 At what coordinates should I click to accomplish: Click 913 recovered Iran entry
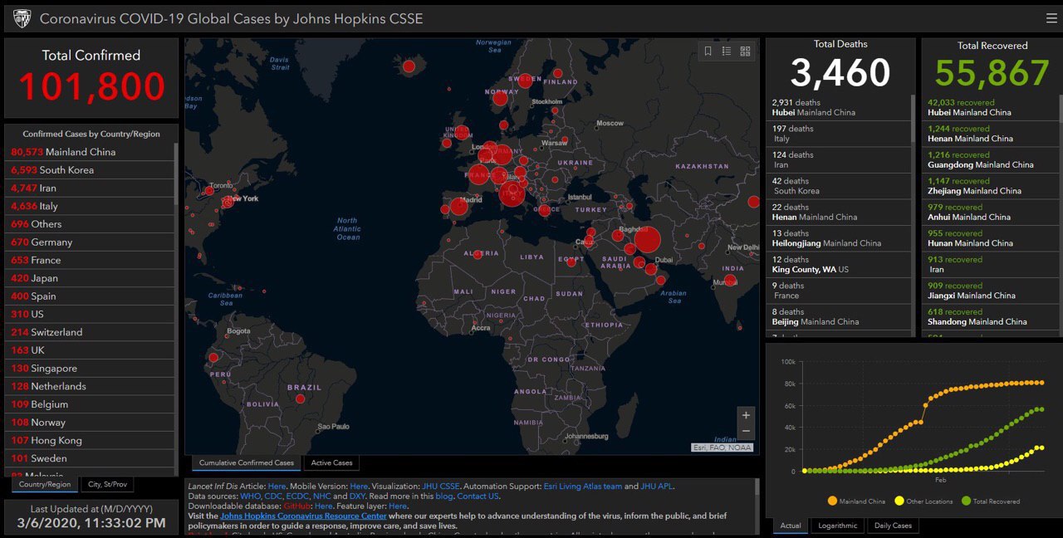(989, 265)
